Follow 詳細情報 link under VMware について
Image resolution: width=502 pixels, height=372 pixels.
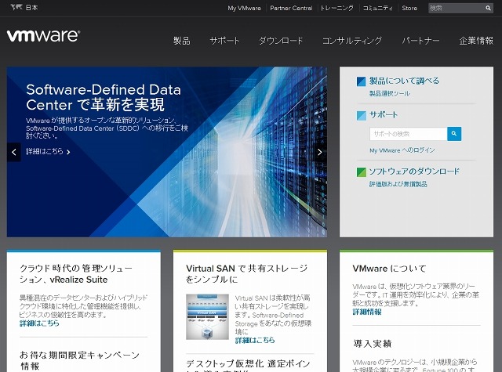(x=367, y=312)
